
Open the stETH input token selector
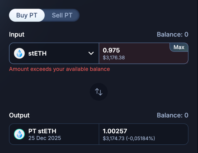[54, 53]
